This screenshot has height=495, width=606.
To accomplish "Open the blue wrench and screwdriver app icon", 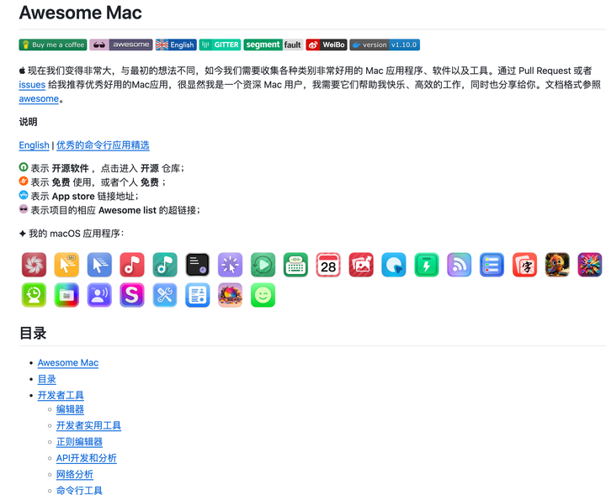I will tap(165, 295).
